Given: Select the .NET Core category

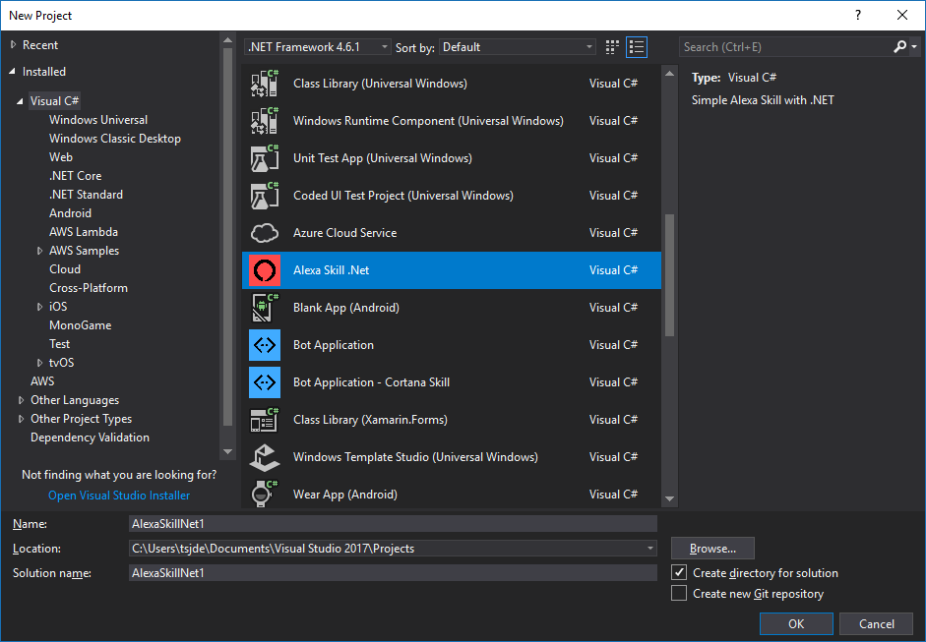Looking at the screenshot, I should (76, 176).
